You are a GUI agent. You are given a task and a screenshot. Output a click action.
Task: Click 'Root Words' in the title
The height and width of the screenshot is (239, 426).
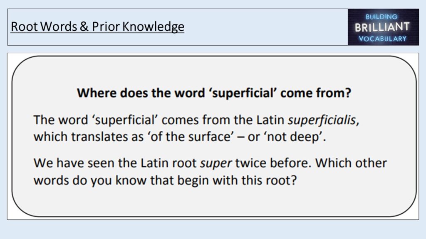tap(44, 27)
